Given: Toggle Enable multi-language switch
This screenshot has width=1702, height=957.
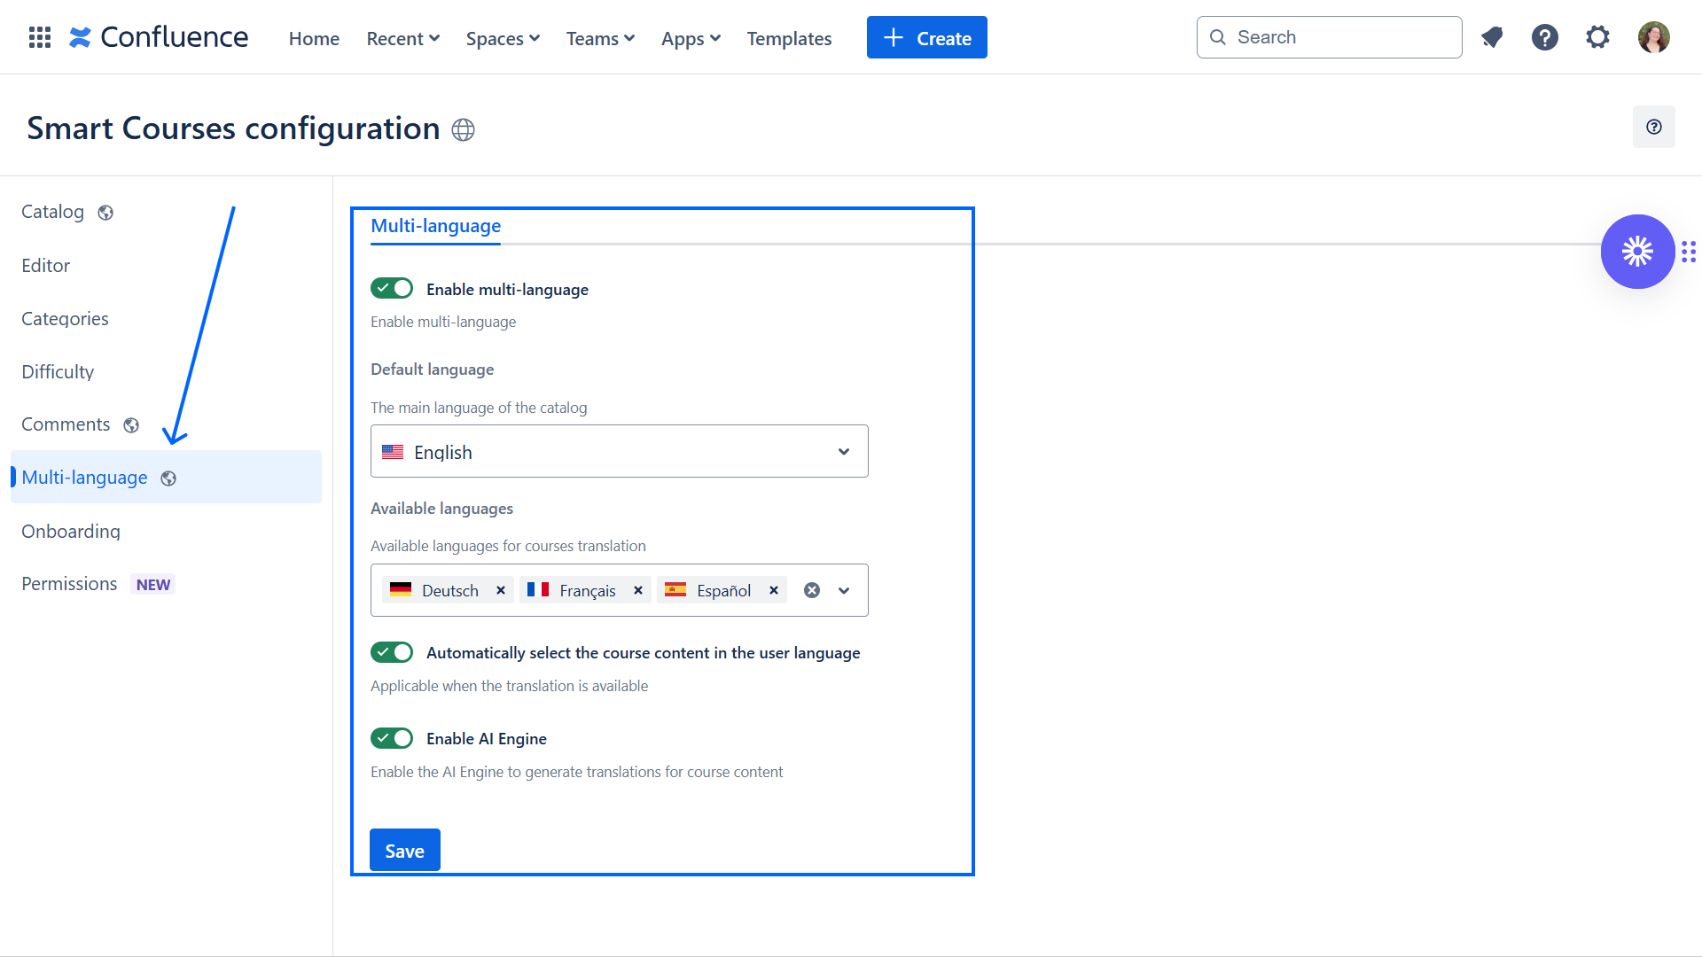Looking at the screenshot, I should (x=392, y=289).
